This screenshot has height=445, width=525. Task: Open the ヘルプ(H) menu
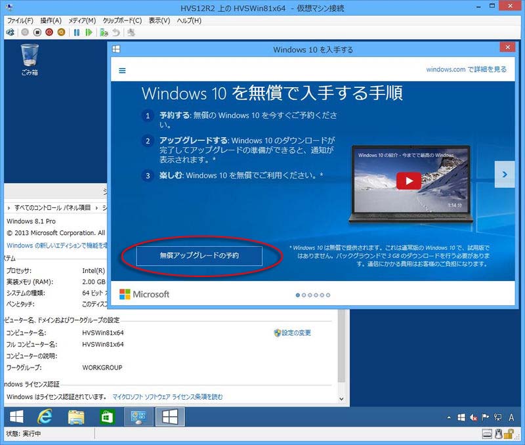(x=189, y=21)
